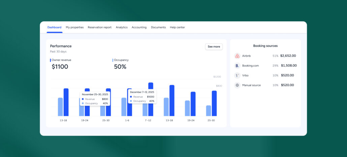Click the first 13-18 dark revenue bar
The width and height of the screenshot is (347, 157).
click(66, 102)
